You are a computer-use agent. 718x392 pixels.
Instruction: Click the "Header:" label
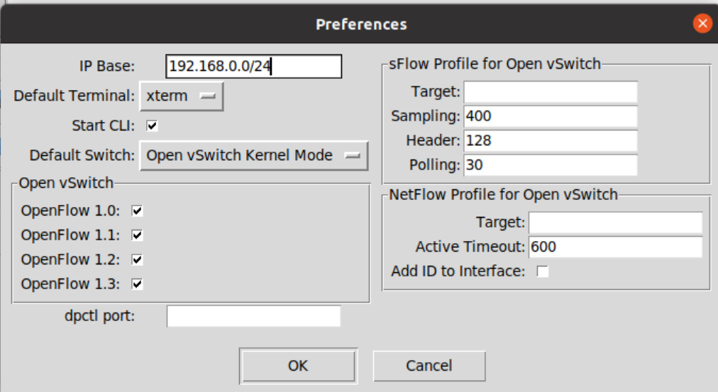click(433, 140)
